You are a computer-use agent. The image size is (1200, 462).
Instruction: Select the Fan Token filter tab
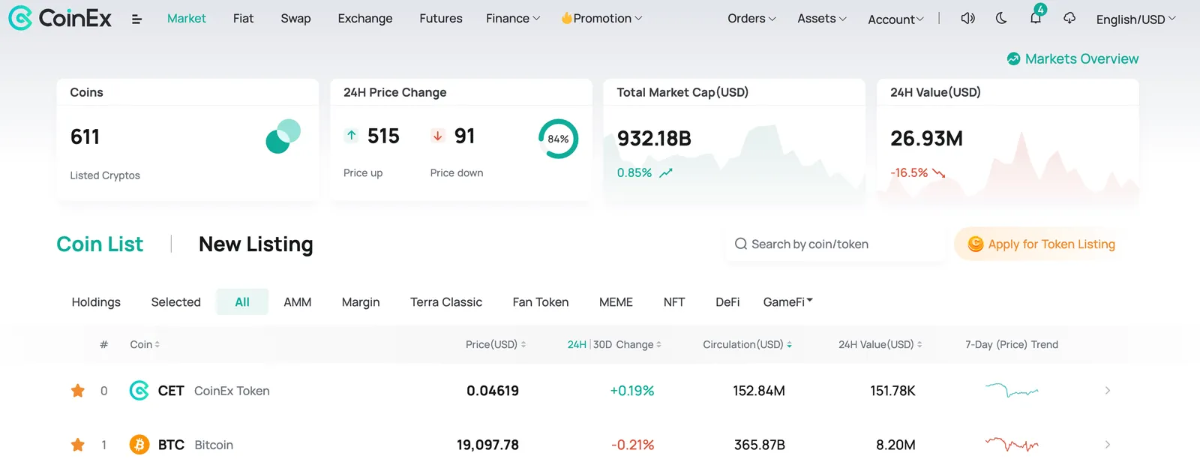pyautogui.click(x=541, y=302)
